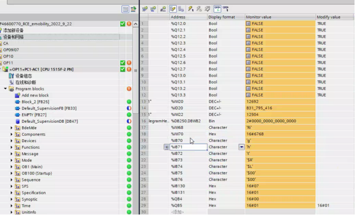Click the Modify value column header

(334, 17)
